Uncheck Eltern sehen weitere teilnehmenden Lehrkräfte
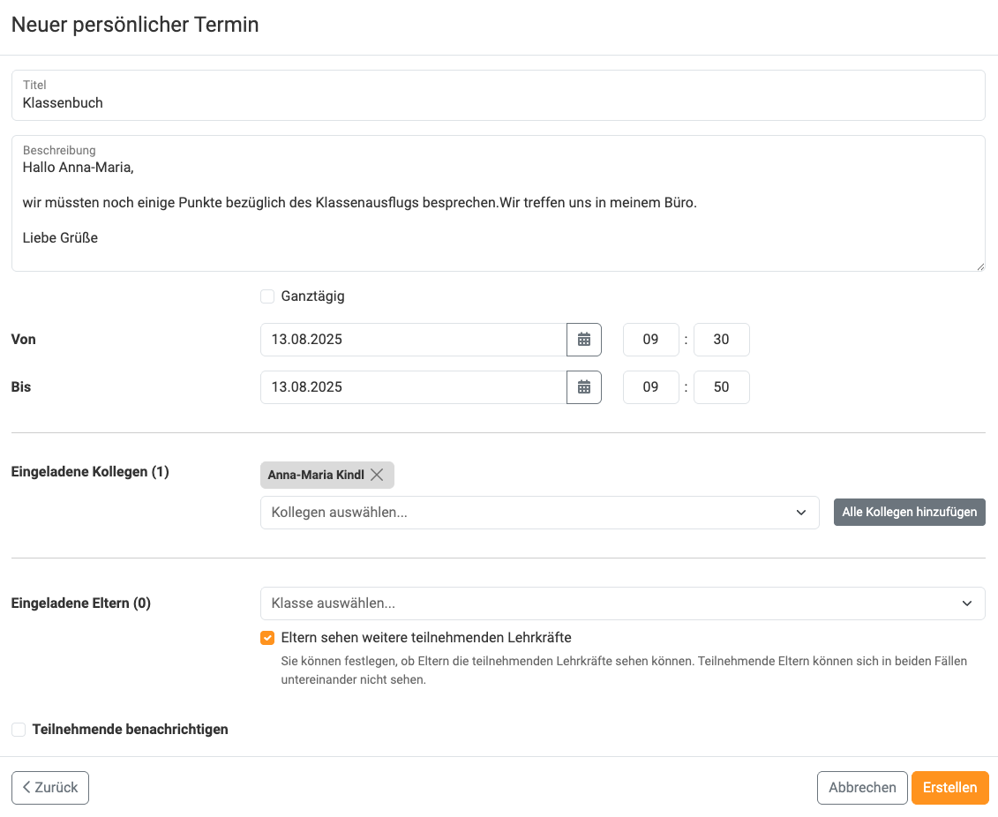 [x=267, y=638]
